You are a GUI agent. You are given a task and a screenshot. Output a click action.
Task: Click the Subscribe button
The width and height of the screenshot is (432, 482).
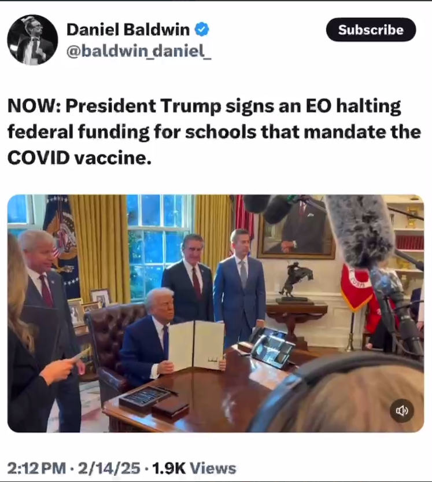371,30
